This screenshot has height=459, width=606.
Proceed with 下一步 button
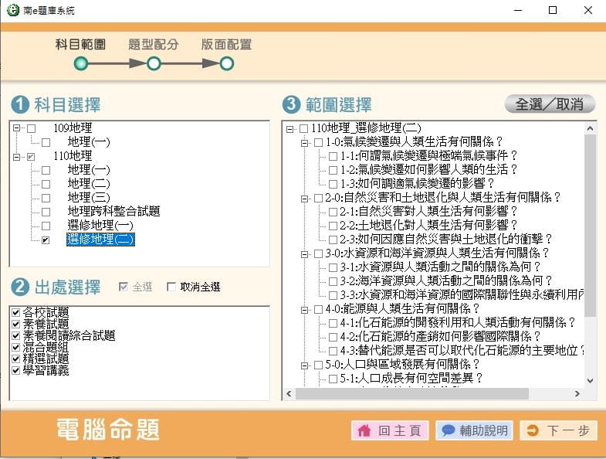pos(558,430)
